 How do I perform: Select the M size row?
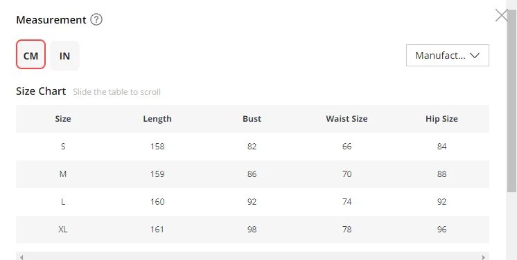(252, 174)
